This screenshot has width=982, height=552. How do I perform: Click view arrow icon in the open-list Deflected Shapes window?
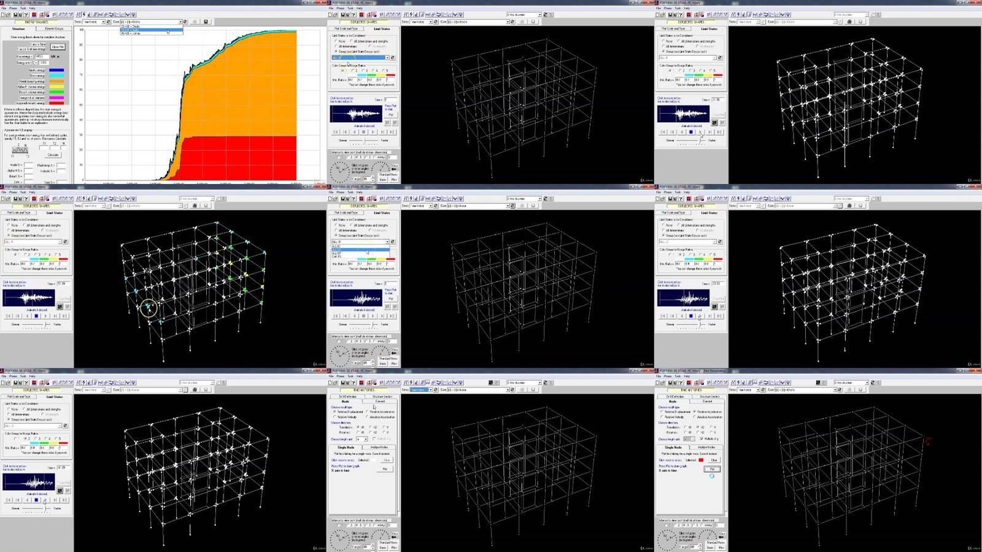tap(394, 352)
